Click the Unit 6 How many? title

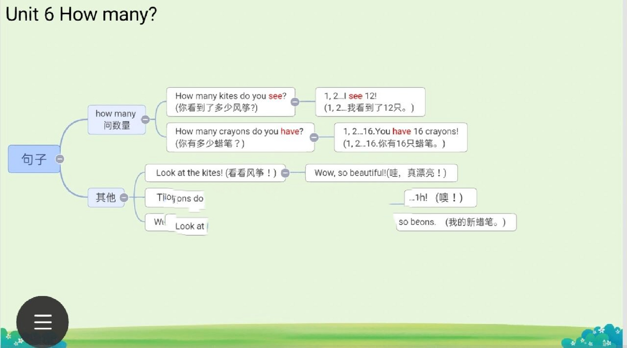[x=81, y=14]
